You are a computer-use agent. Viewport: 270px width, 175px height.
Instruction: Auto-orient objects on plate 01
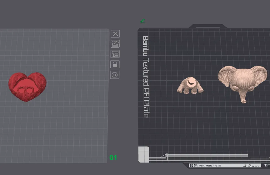click(115, 44)
